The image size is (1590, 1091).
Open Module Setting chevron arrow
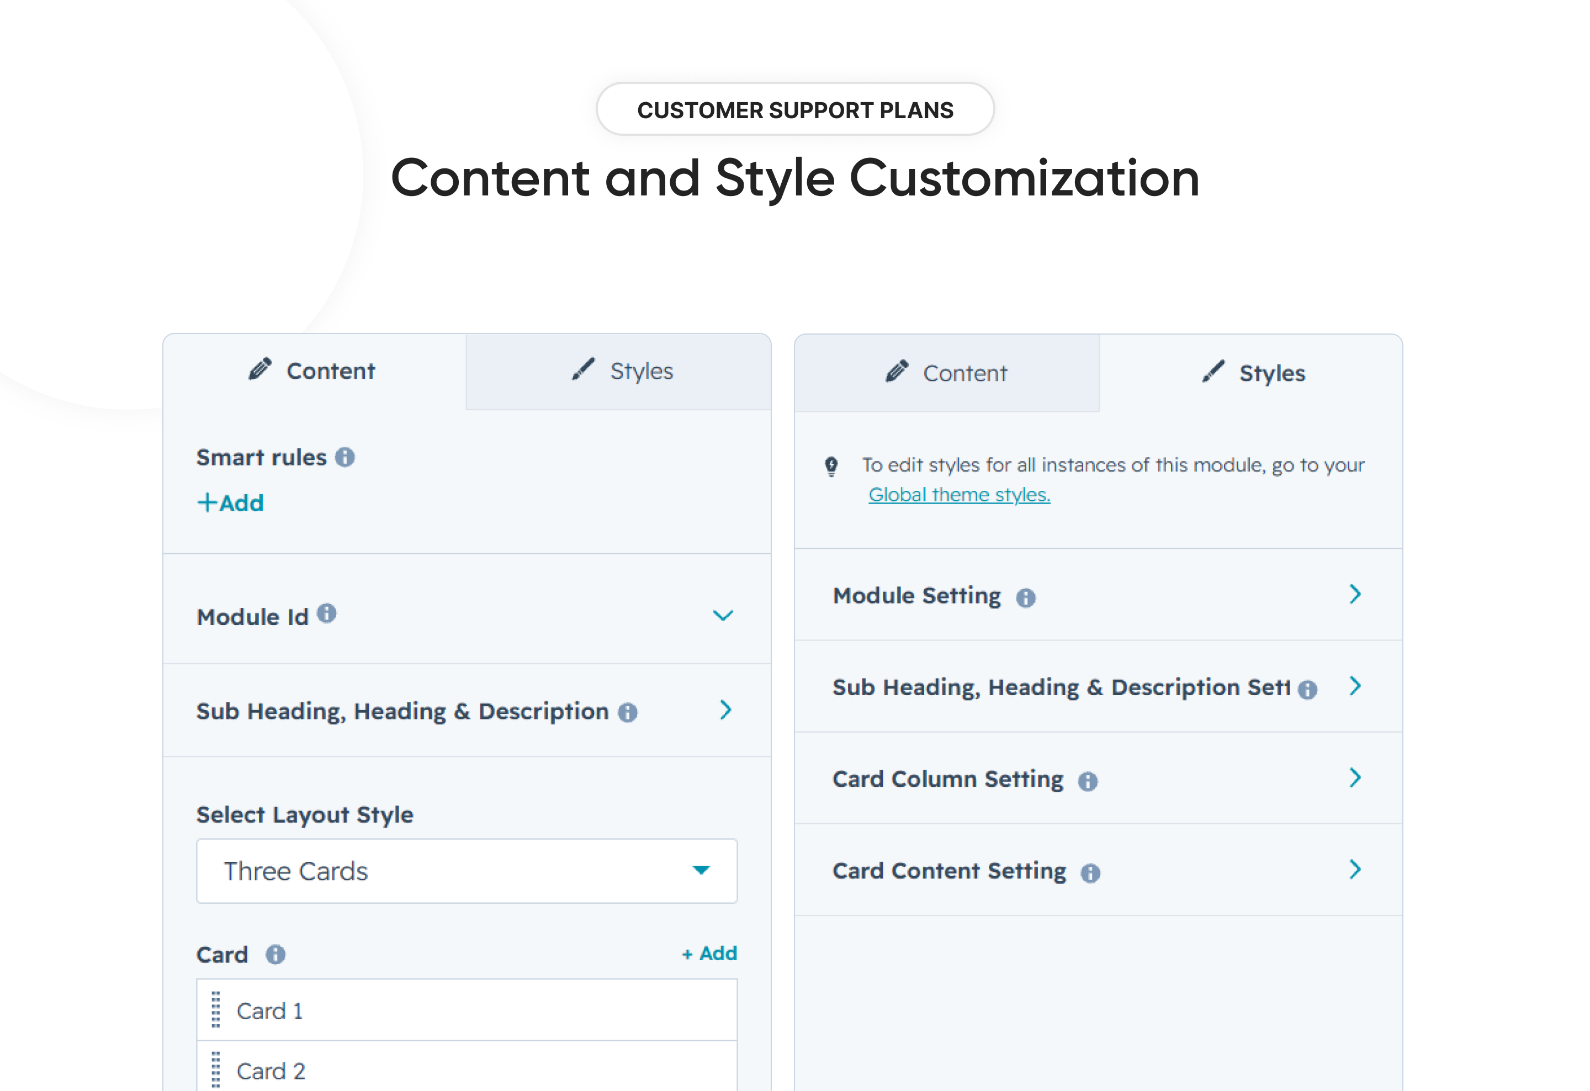point(1355,594)
